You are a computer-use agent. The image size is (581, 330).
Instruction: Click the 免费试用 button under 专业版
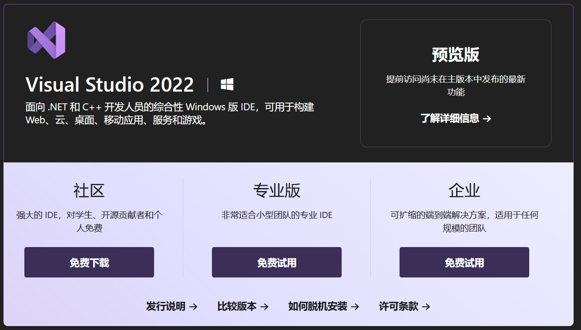pos(277,262)
